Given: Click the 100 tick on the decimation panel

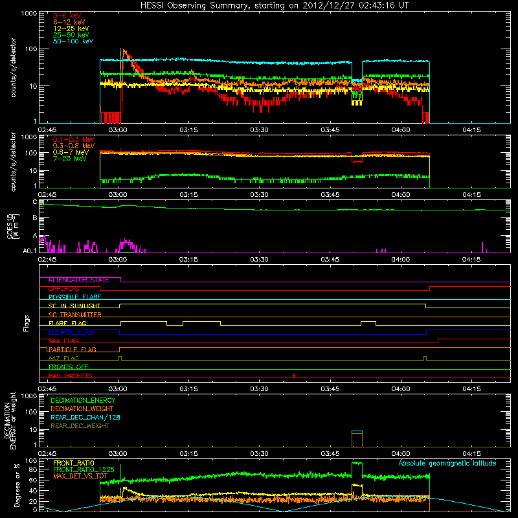Looking at the screenshot, I should coord(31,412).
